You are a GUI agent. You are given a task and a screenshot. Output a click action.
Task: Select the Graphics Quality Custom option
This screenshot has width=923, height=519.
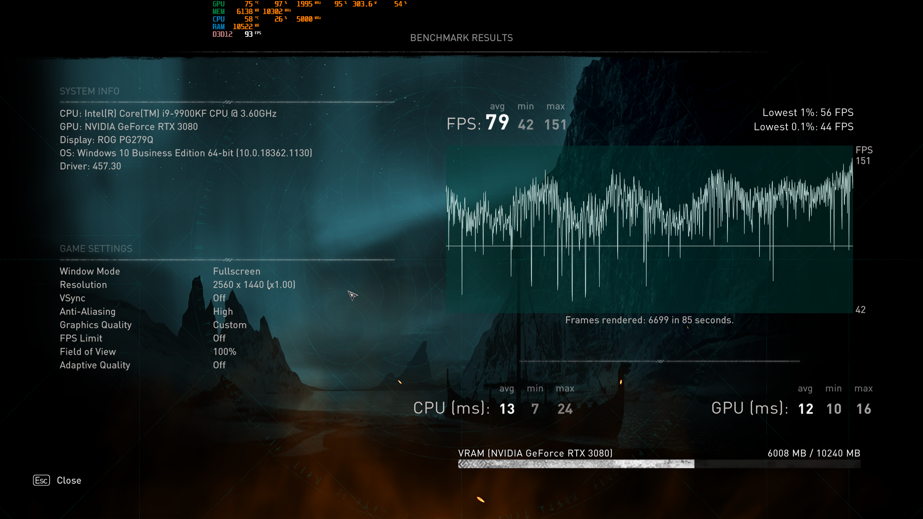[x=230, y=325]
